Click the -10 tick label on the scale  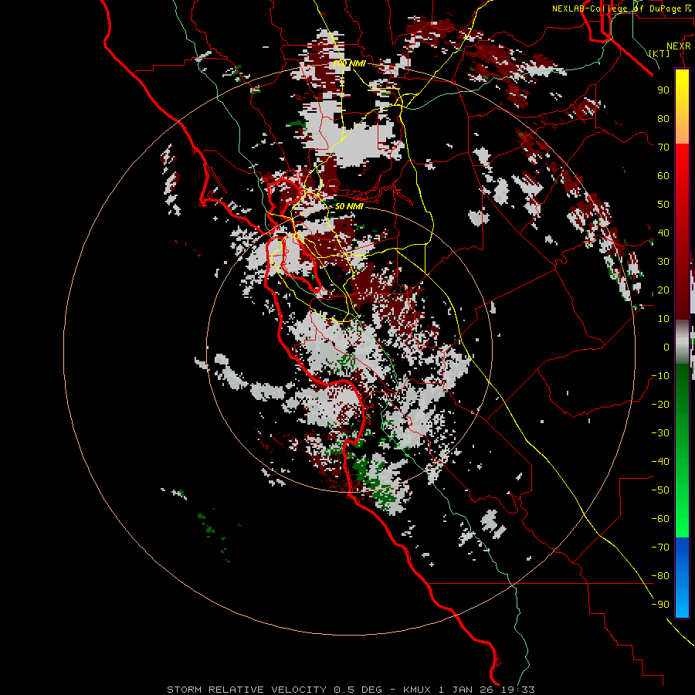pyautogui.click(x=660, y=376)
